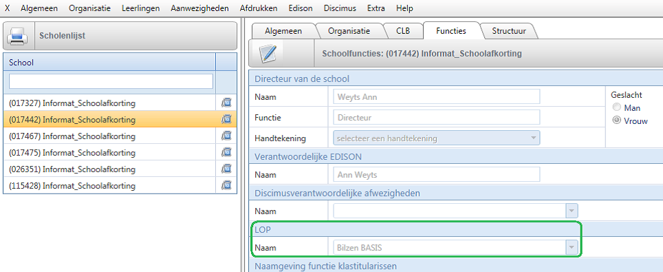Click the Schoolfuncties (017442) title text
This screenshot has height=272, width=663.
tap(422, 54)
